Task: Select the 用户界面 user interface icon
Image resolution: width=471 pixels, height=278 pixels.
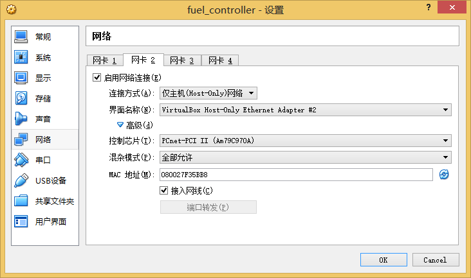Action: (21, 222)
